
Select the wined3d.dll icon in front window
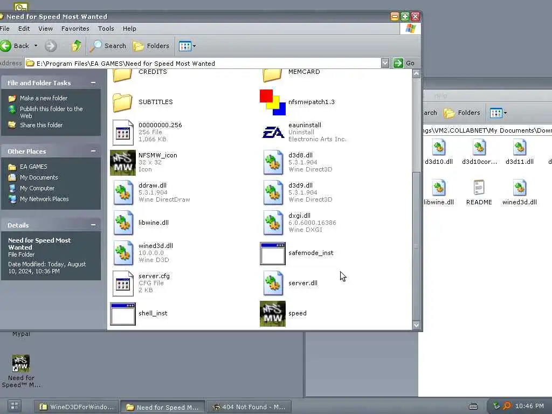pyautogui.click(x=123, y=253)
